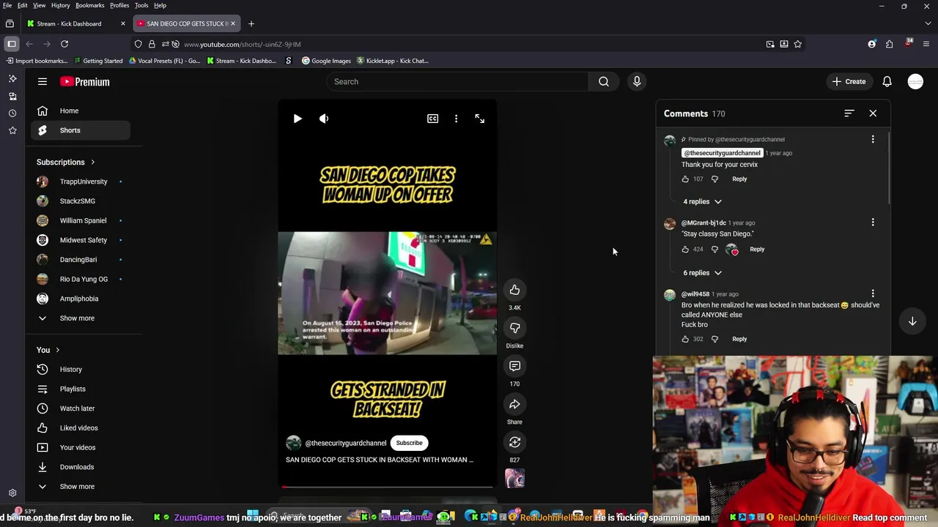Subscribe to thesecurityguardchannel
This screenshot has height=527, width=938.
point(409,443)
